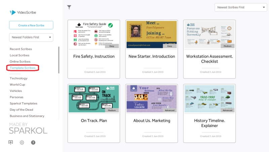Open the help question mark icon
Screen dimensions: 269x152
pos(33,142)
